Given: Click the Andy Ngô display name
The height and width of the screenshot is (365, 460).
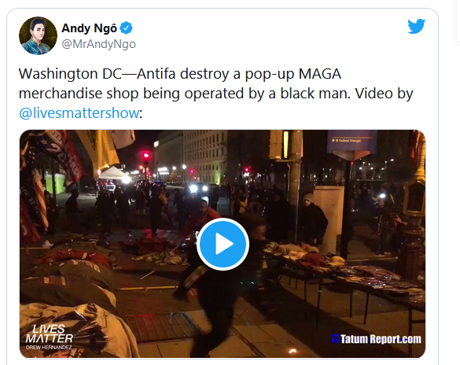Looking at the screenshot, I should 89,28.
